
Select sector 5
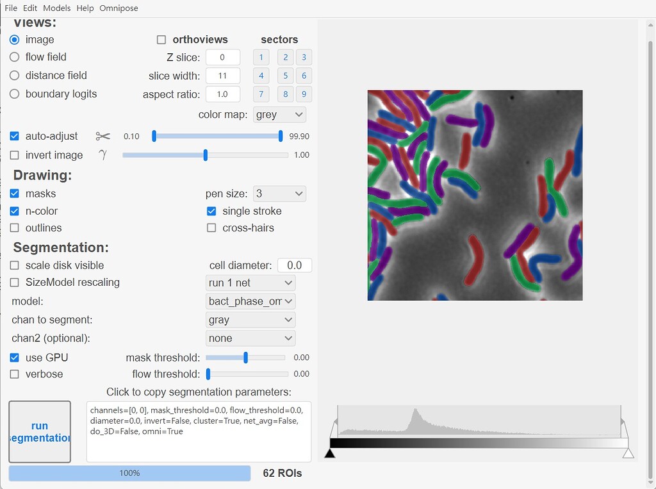284,76
